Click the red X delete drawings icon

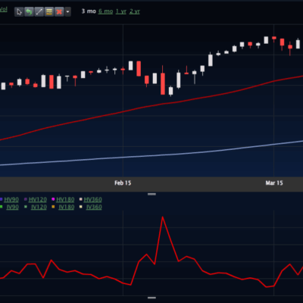click(59, 11)
